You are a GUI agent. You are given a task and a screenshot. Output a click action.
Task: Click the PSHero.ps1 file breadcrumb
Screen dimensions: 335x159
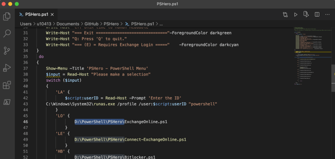pyautogui.click(x=140, y=24)
